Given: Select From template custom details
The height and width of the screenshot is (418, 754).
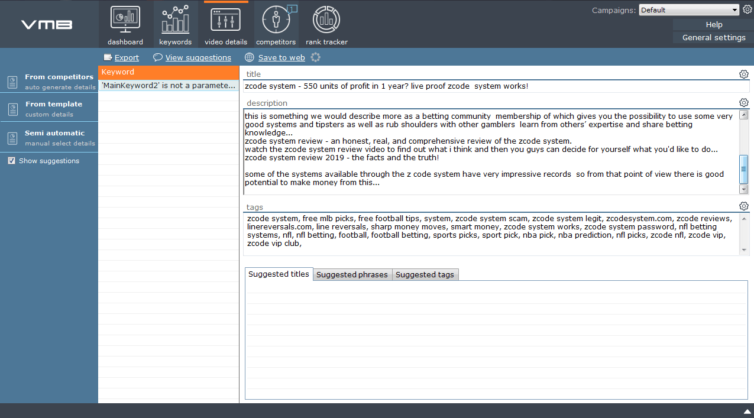Looking at the screenshot, I should click(49, 109).
